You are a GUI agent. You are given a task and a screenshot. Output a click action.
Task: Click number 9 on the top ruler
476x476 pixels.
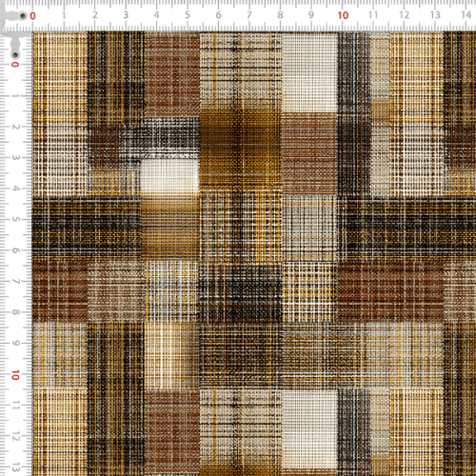tap(311, 15)
